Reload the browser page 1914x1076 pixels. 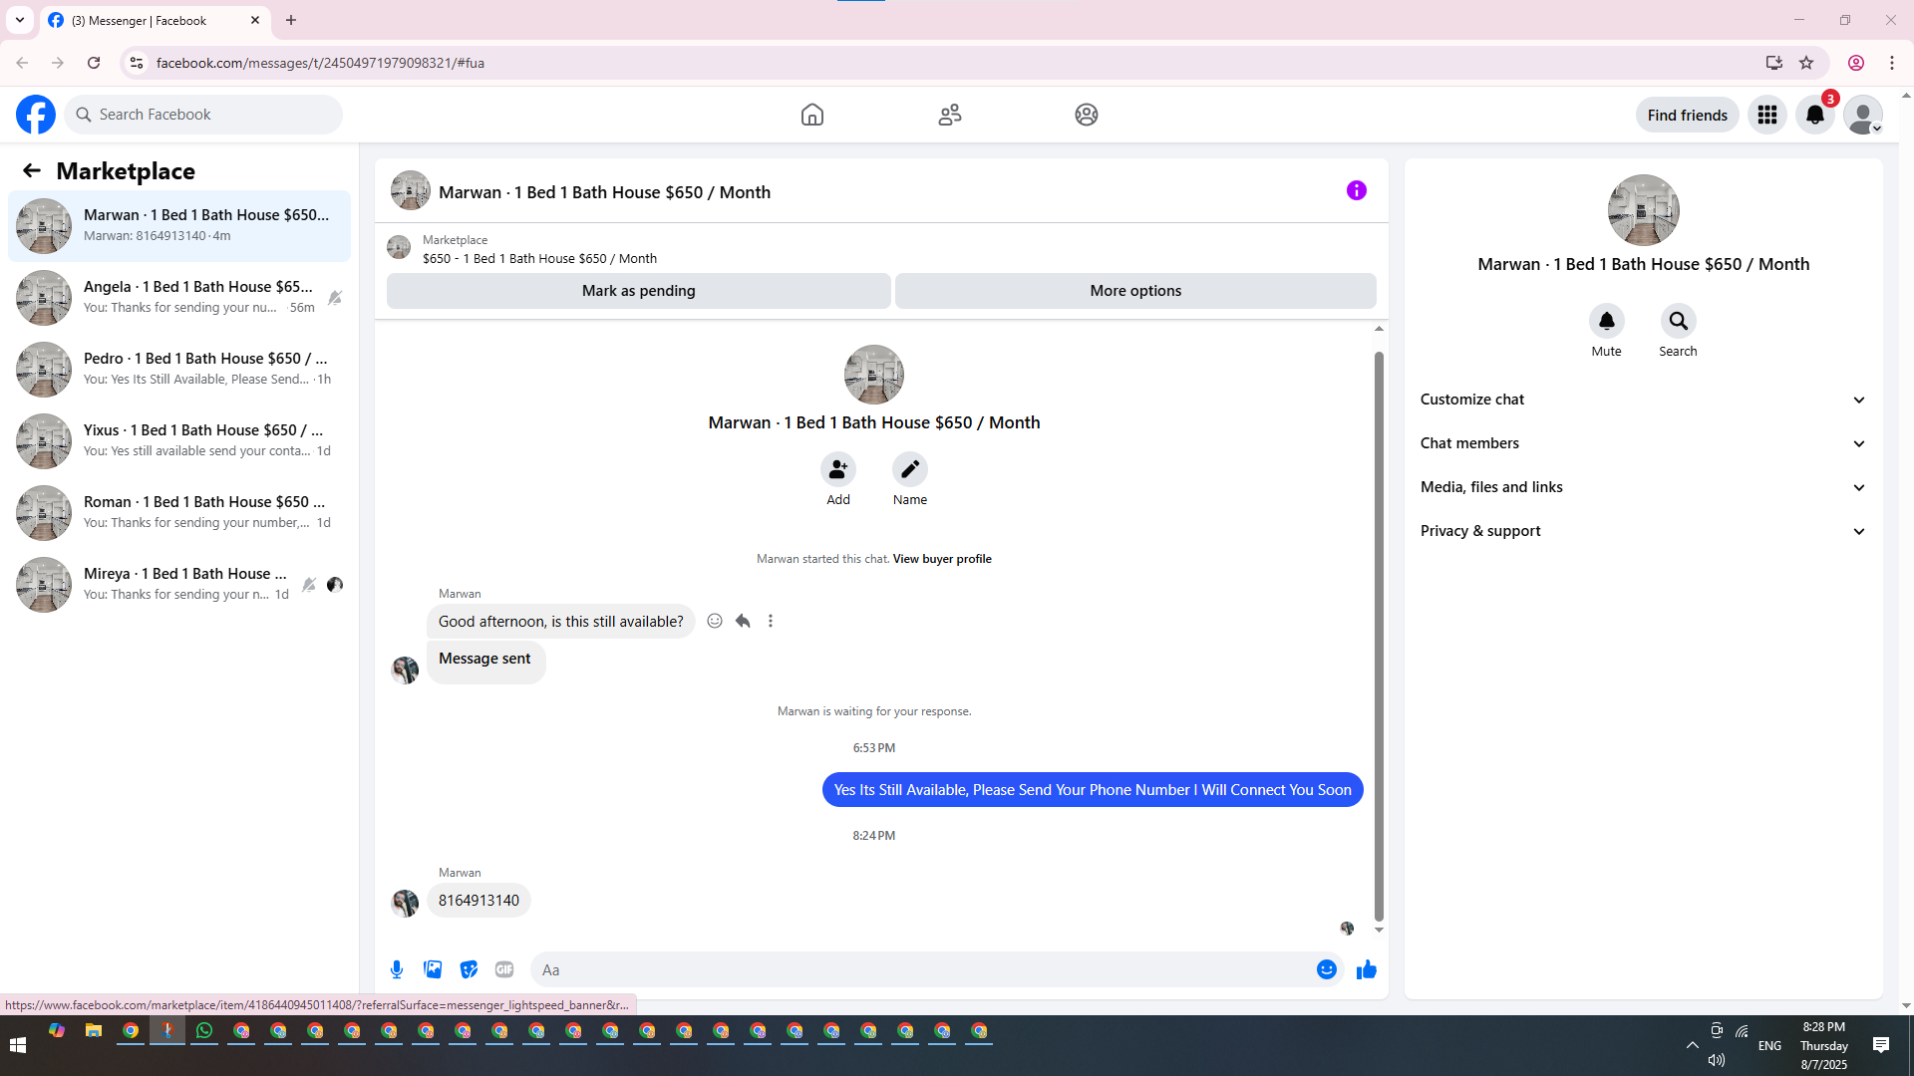[x=94, y=63]
